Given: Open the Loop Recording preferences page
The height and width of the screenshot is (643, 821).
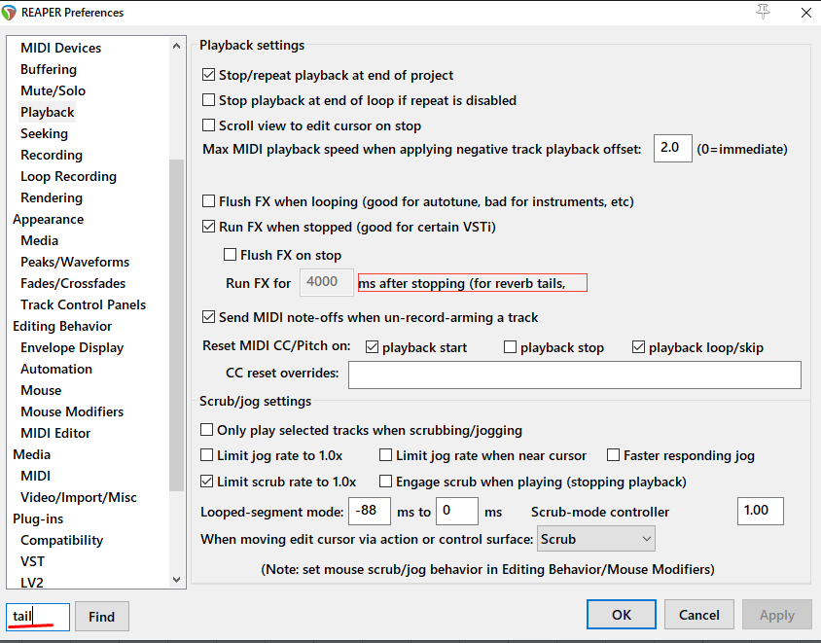Looking at the screenshot, I should 69,176.
